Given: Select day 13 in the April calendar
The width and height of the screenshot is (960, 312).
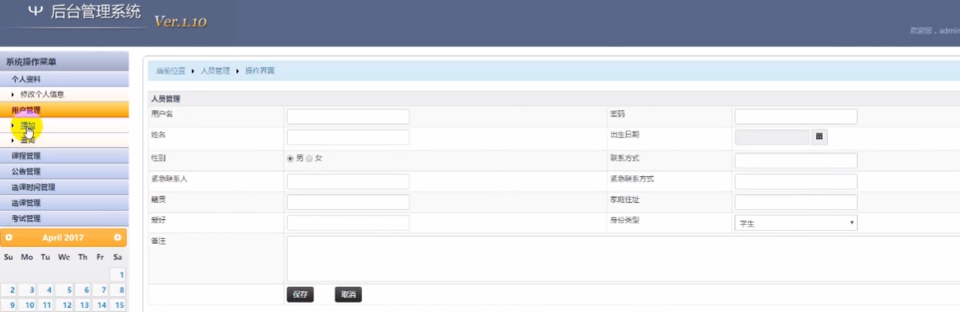Looking at the screenshot, I should [x=82, y=305].
